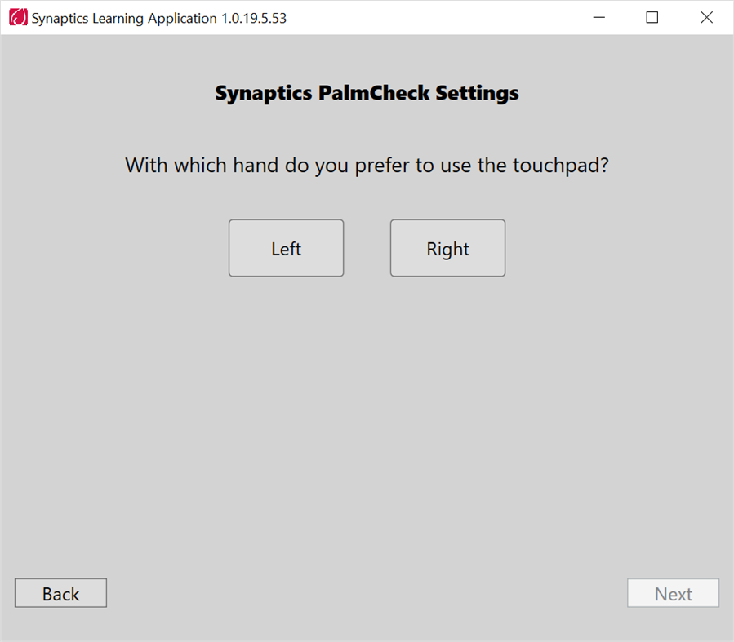
Task: Click the maximize icon in the title bar
Action: 652,16
